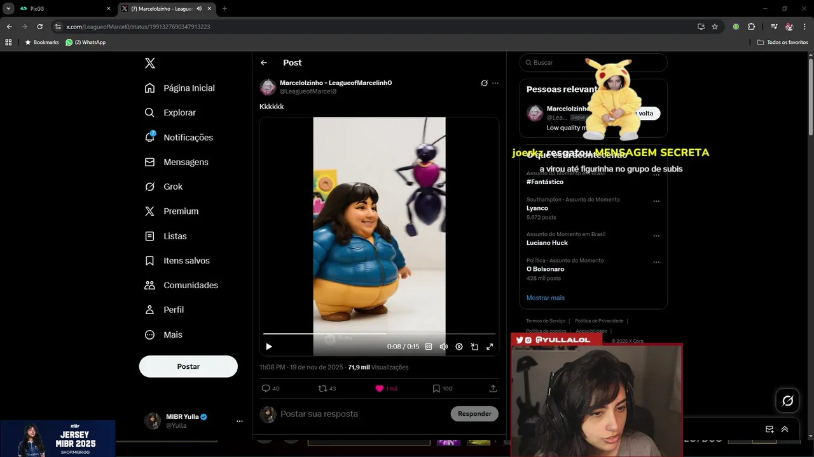Click the Responder button
The height and width of the screenshot is (457, 814).
474,414
